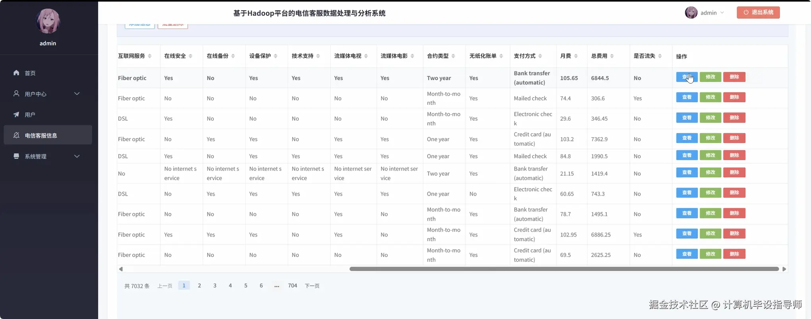This screenshot has width=811, height=319.
Task: Sort by 流媒体电视 column arrows
Action: click(366, 56)
